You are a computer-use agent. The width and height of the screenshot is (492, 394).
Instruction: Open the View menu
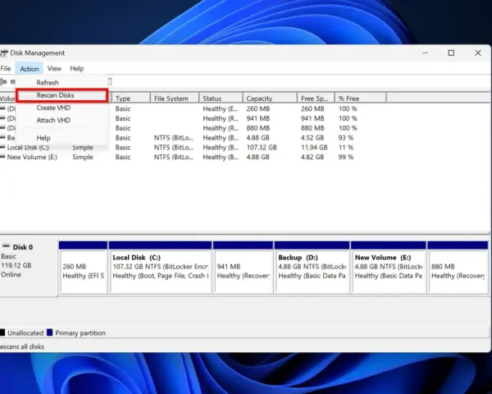(x=54, y=68)
